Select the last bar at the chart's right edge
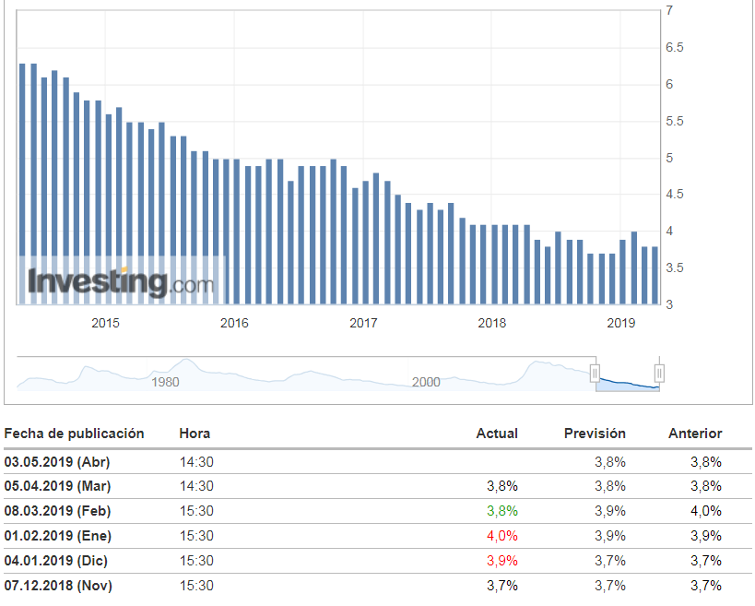 [655, 275]
